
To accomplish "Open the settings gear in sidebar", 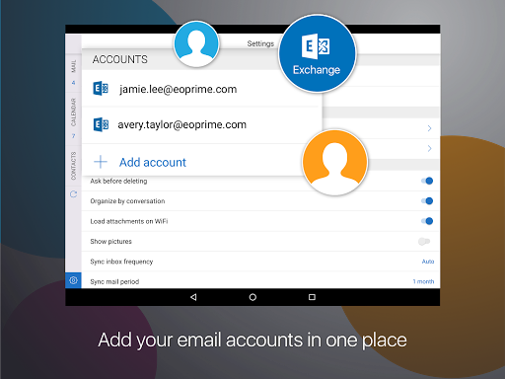I will coord(73,280).
